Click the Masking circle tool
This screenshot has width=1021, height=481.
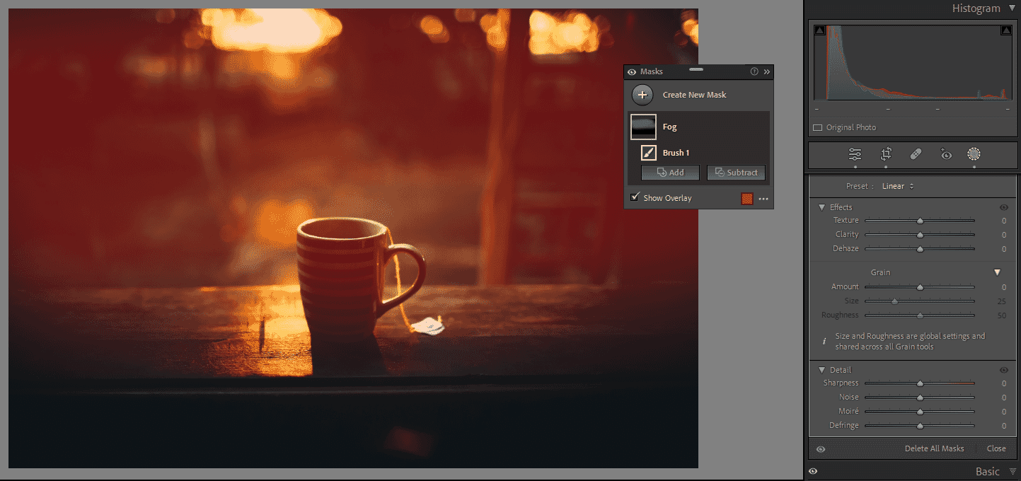point(974,154)
